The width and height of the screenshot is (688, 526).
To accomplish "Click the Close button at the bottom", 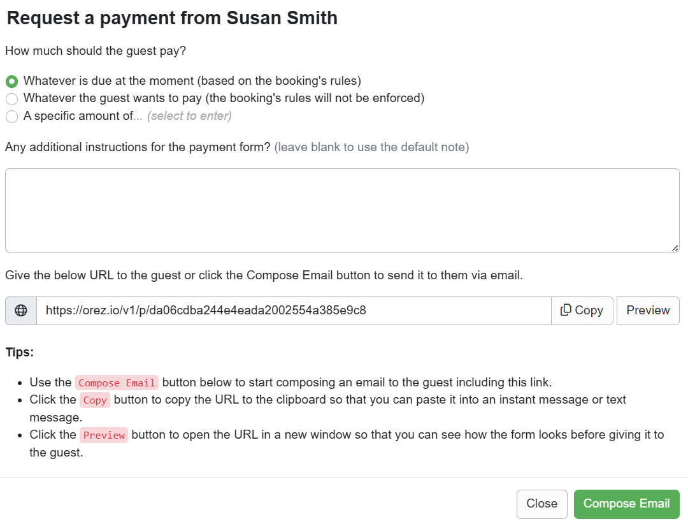I will coord(541,504).
